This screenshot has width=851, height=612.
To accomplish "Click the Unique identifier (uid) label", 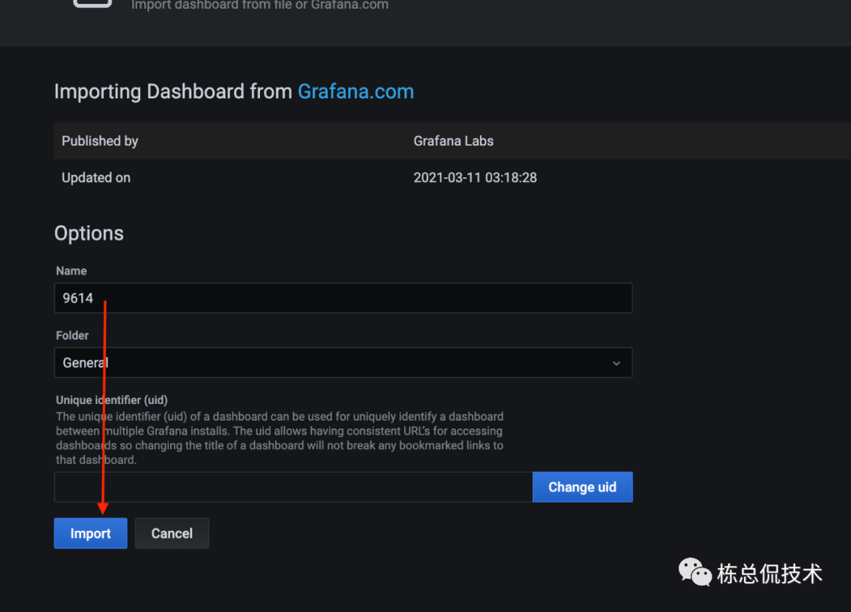I will [x=112, y=400].
